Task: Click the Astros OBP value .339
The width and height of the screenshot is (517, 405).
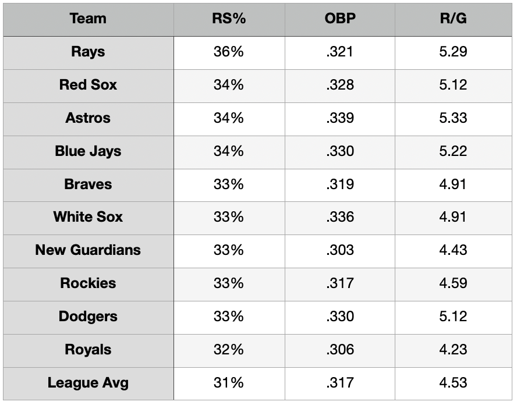Action: 339,118
